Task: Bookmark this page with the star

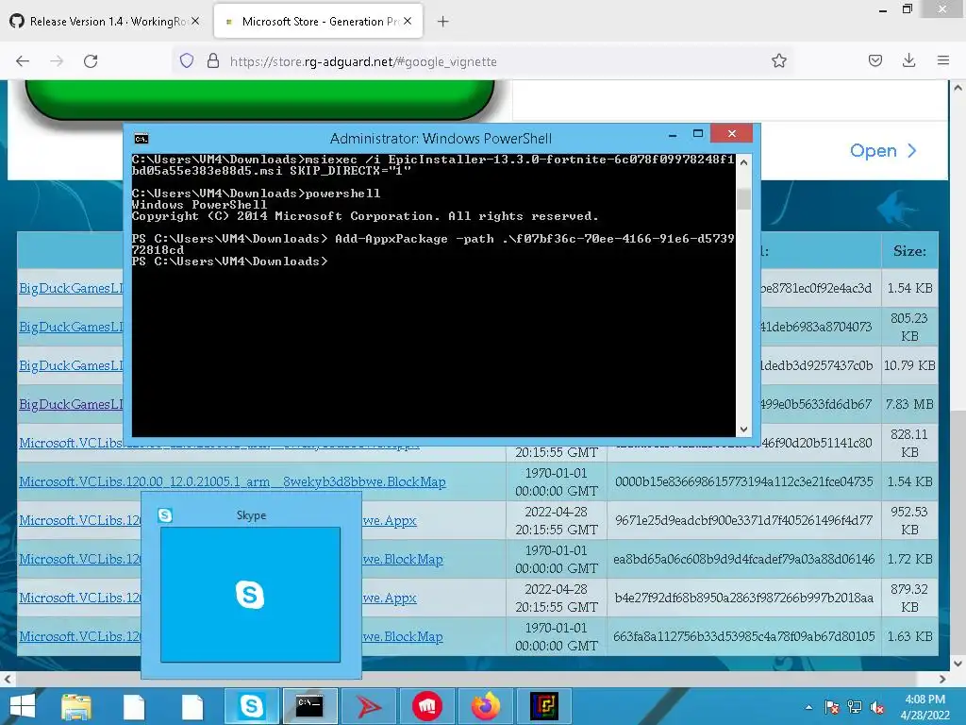Action: pos(778,61)
